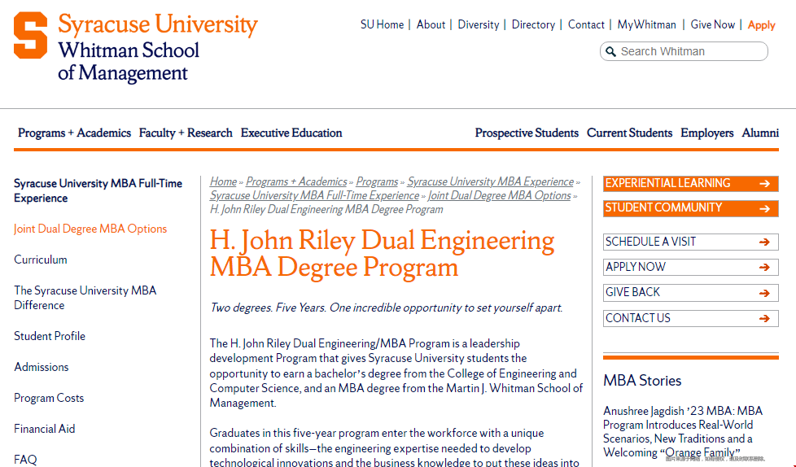Click the MBA Stories heading
Viewport: 796px width, 467px height.
coord(642,381)
